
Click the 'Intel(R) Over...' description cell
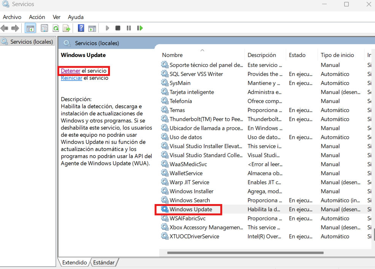[x=264, y=236]
